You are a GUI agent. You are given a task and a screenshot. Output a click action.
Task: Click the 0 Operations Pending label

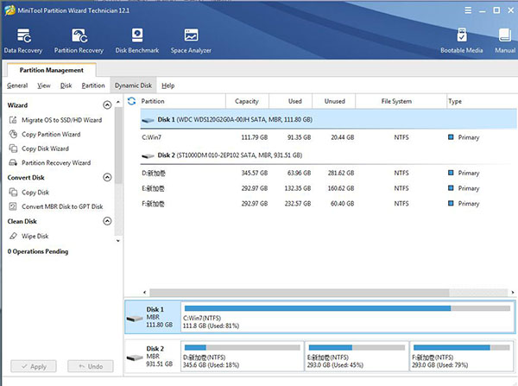(x=38, y=251)
